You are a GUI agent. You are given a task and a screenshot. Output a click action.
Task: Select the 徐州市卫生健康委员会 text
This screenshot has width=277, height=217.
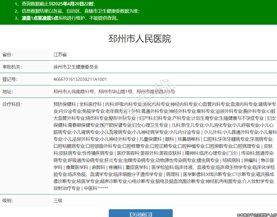point(76,67)
